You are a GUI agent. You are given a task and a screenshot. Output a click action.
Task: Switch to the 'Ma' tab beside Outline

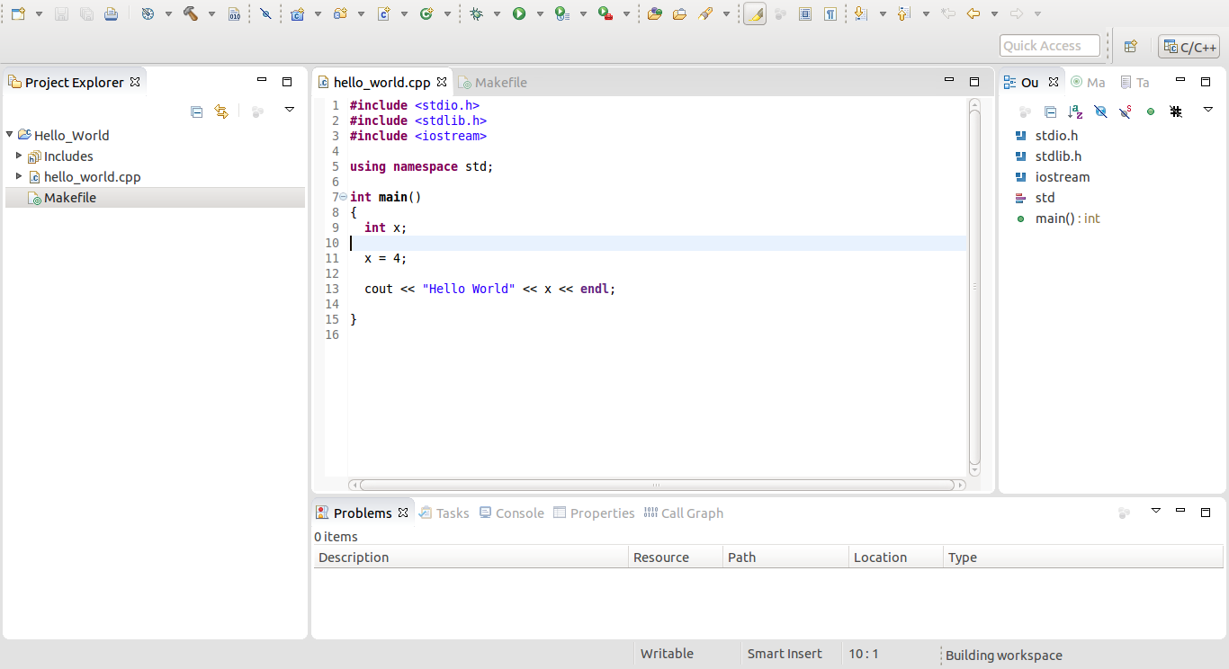tap(1088, 82)
